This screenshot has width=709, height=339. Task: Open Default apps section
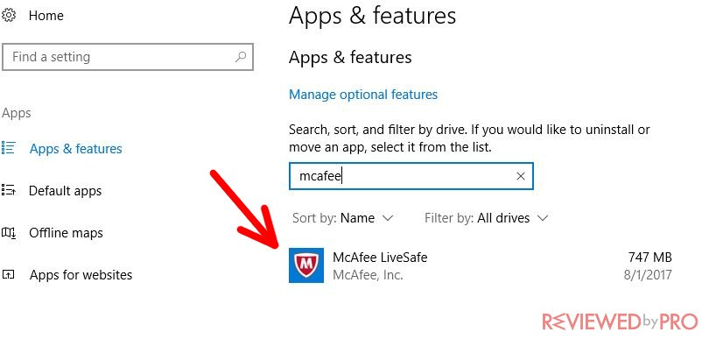(65, 191)
